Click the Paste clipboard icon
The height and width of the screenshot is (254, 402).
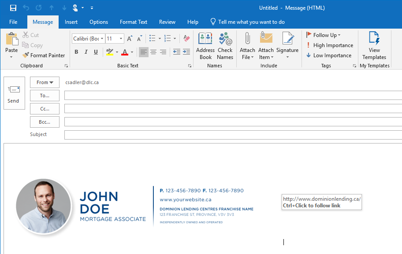tap(12, 39)
